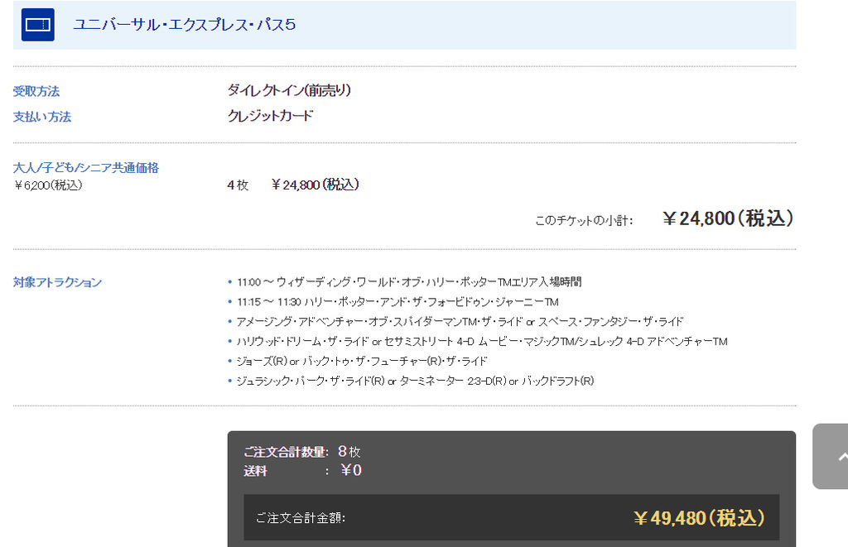
Task: Click the ticket subtotal ¥24,800(税込)
Action: [728, 218]
